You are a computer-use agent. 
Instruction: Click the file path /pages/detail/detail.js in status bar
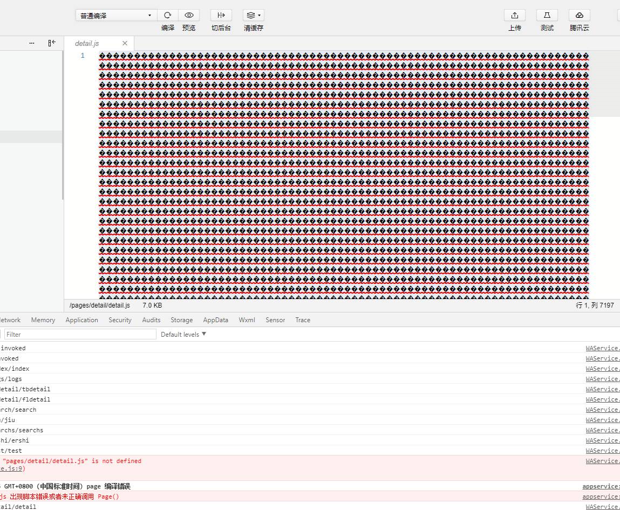click(100, 305)
